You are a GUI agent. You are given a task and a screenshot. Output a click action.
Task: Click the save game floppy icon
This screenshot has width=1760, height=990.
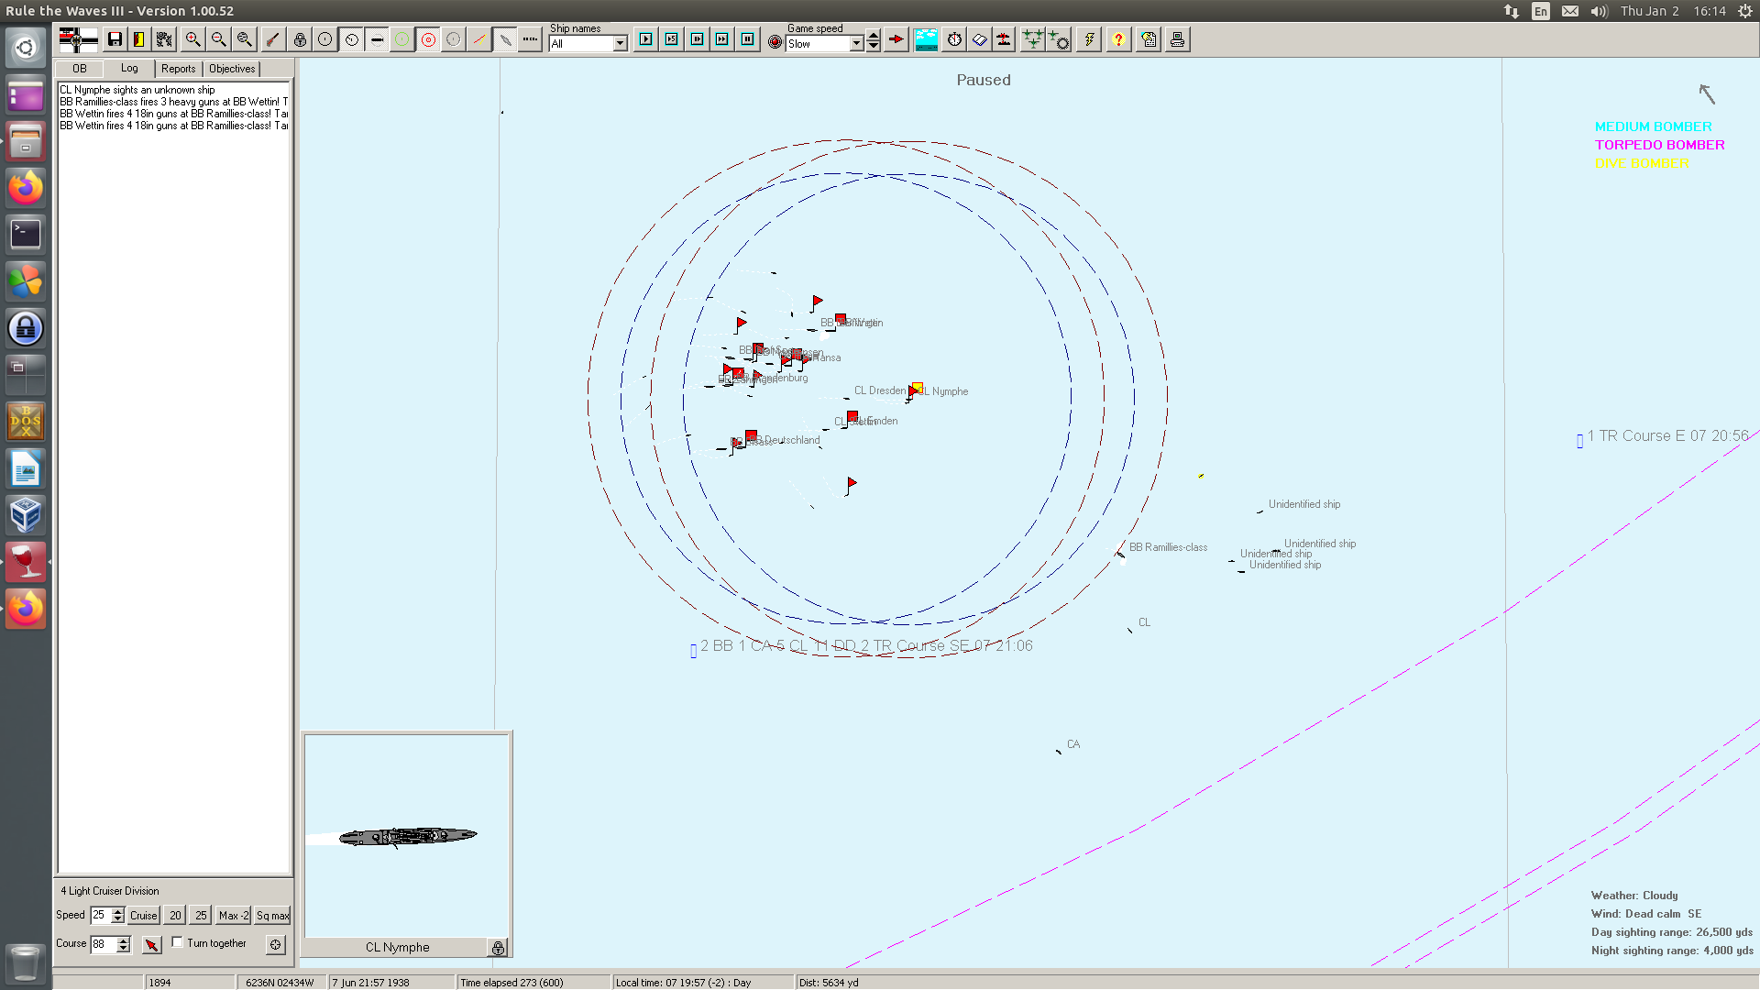point(115,39)
